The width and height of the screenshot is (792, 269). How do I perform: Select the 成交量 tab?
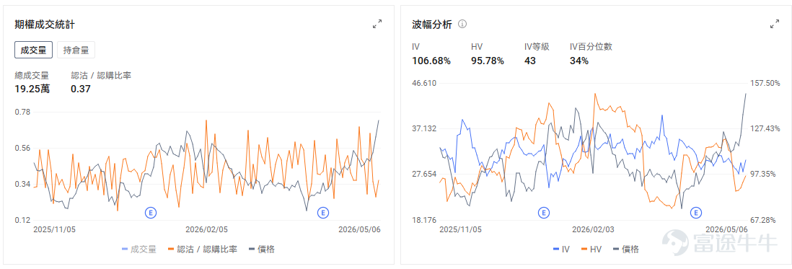point(33,50)
